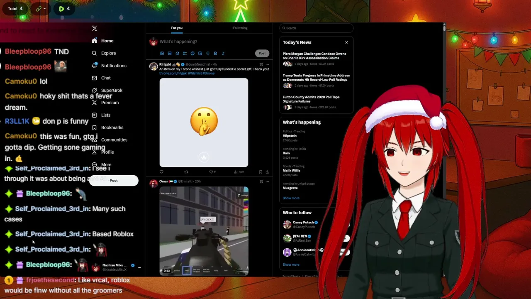
Task: Open the Premium X icon
Action: point(94,103)
